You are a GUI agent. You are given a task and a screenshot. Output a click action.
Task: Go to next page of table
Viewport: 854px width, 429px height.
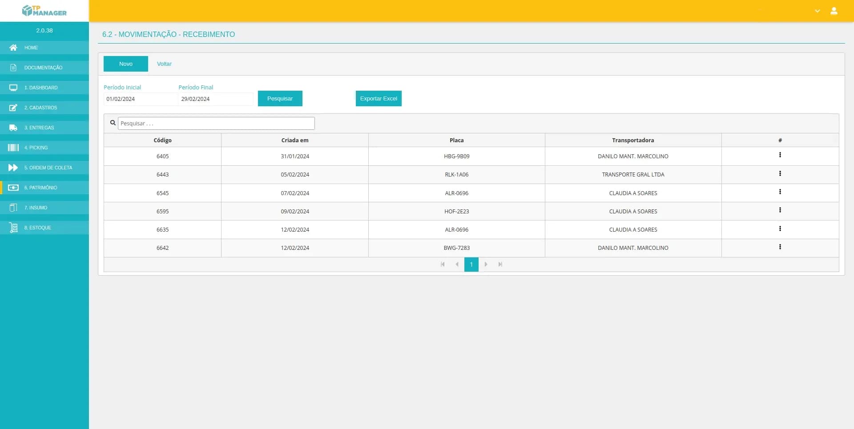[486, 264]
